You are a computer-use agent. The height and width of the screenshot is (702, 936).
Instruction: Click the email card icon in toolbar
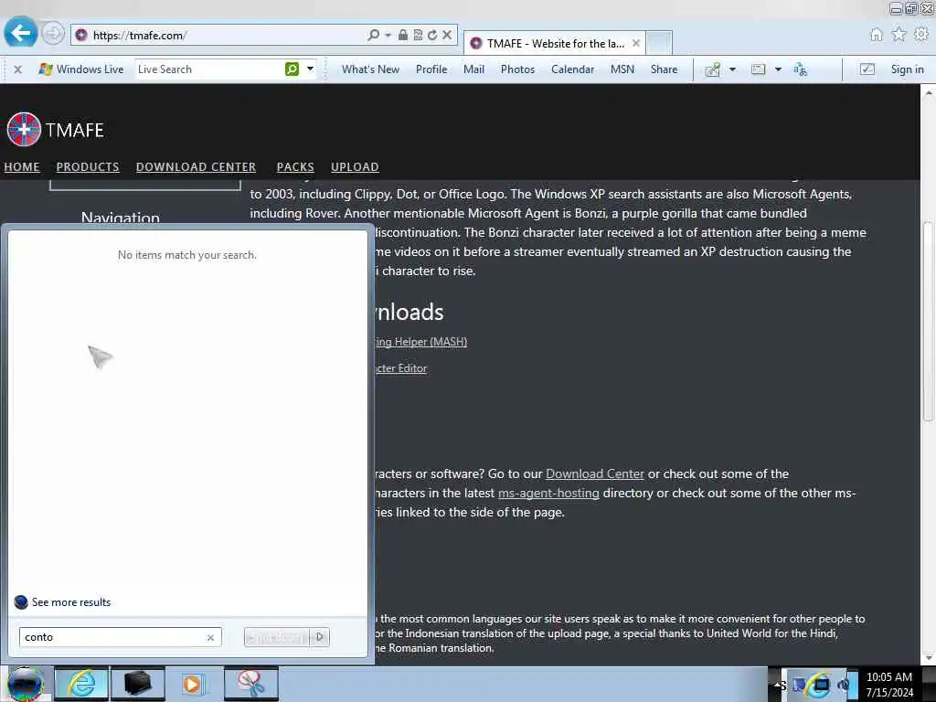pyautogui.click(x=758, y=69)
